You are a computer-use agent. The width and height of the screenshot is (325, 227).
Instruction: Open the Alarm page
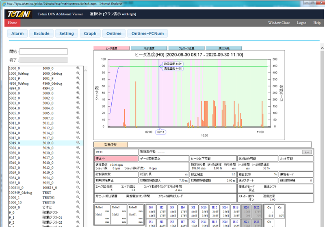17,34
